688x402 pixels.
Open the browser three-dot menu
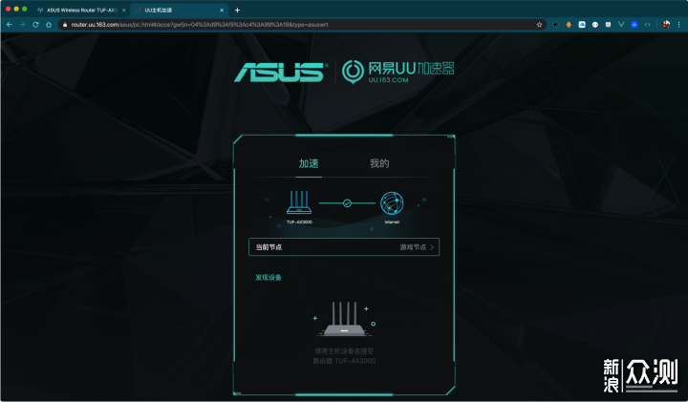(x=679, y=25)
